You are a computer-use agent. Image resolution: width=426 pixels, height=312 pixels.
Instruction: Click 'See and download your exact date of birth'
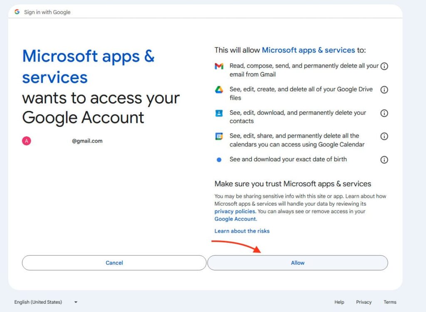pyautogui.click(x=288, y=159)
